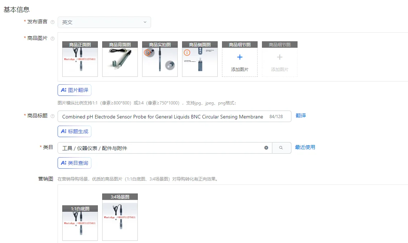Select the 商品侧面图 thumbnail
The height and width of the screenshot is (243, 408).
tap(200, 59)
